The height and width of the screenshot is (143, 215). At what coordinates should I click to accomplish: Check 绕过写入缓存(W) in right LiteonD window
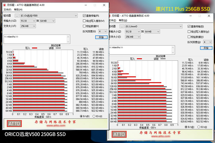tap(189, 32)
